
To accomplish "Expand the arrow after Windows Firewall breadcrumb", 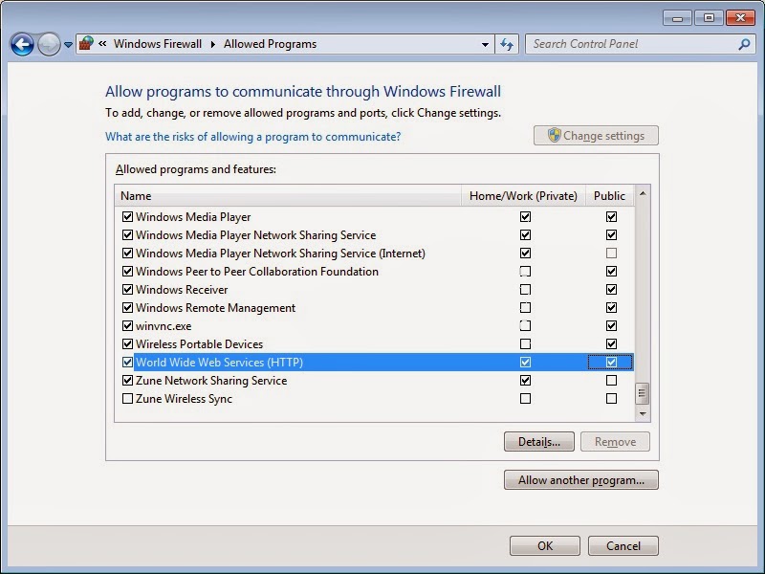I will point(212,44).
